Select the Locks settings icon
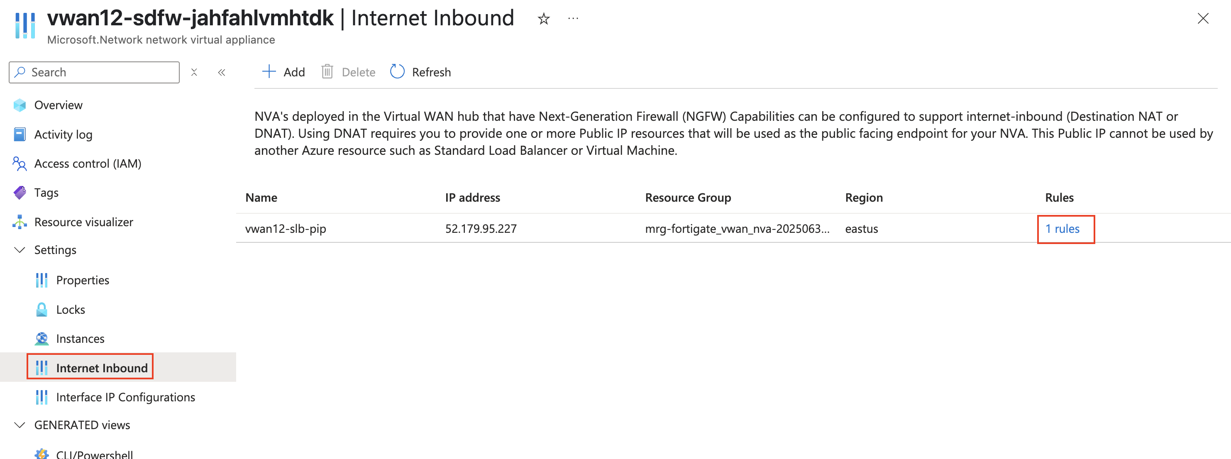This screenshot has height=459, width=1231. [x=42, y=309]
